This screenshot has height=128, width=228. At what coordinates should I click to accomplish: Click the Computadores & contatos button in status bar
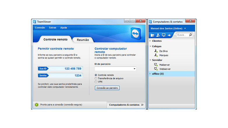[126, 105]
